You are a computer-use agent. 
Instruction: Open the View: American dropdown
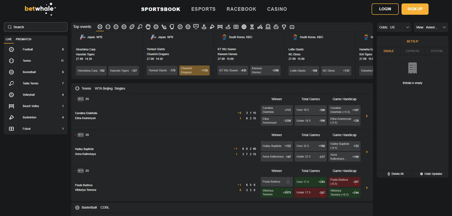pos(431,27)
